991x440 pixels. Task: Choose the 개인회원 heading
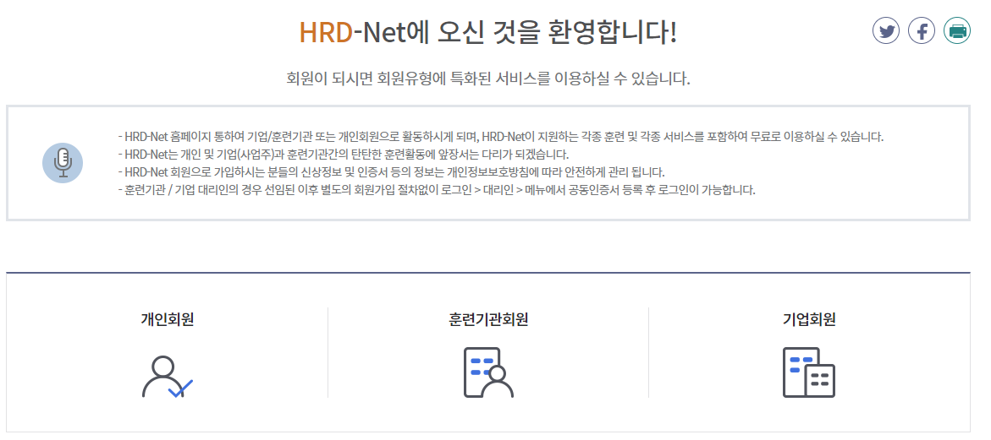point(167,319)
